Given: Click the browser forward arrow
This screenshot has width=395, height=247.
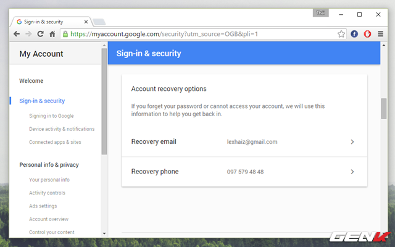Looking at the screenshot, I should [x=28, y=34].
